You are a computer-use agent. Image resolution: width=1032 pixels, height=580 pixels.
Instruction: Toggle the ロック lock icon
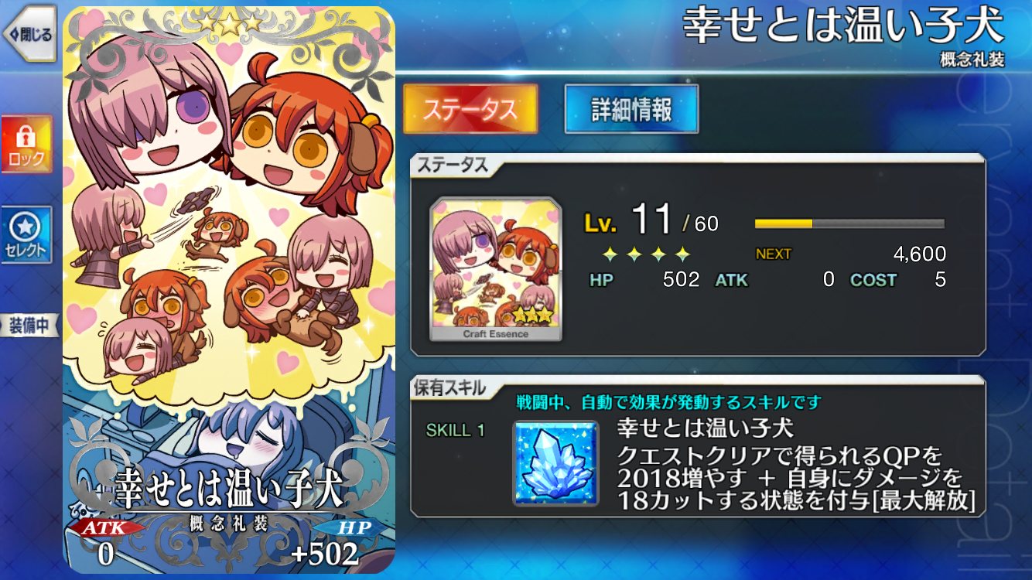click(26, 144)
